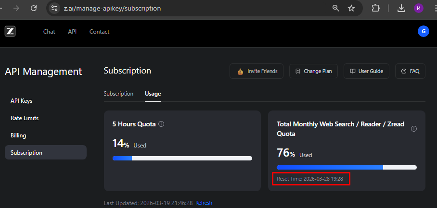Open the User Guide button
The height and width of the screenshot is (208, 437).
[x=367, y=71]
